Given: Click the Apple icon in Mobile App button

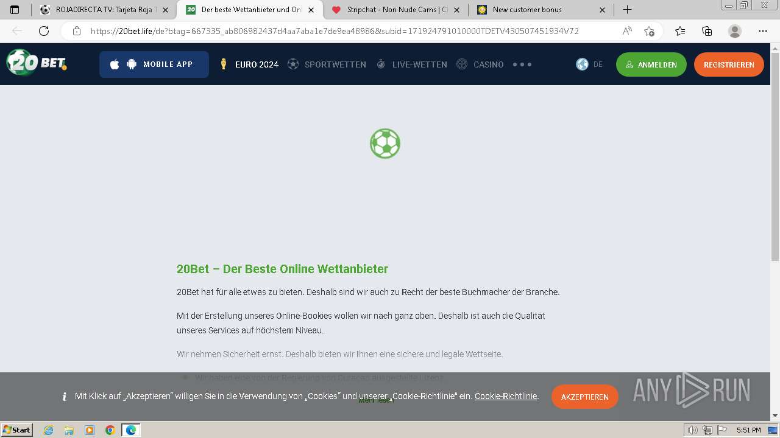Looking at the screenshot, I should click(x=115, y=64).
